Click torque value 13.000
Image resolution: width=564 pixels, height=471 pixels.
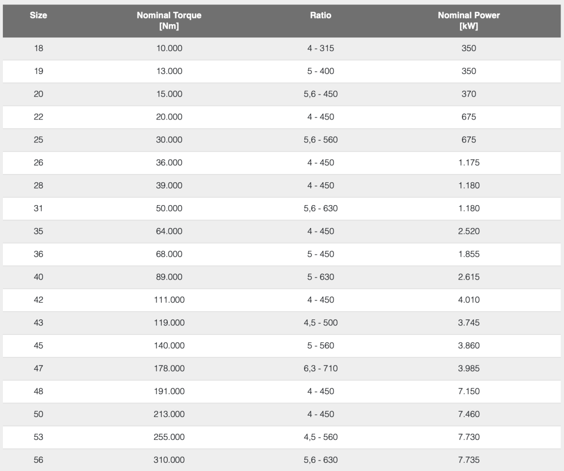click(x=169, y=71)
